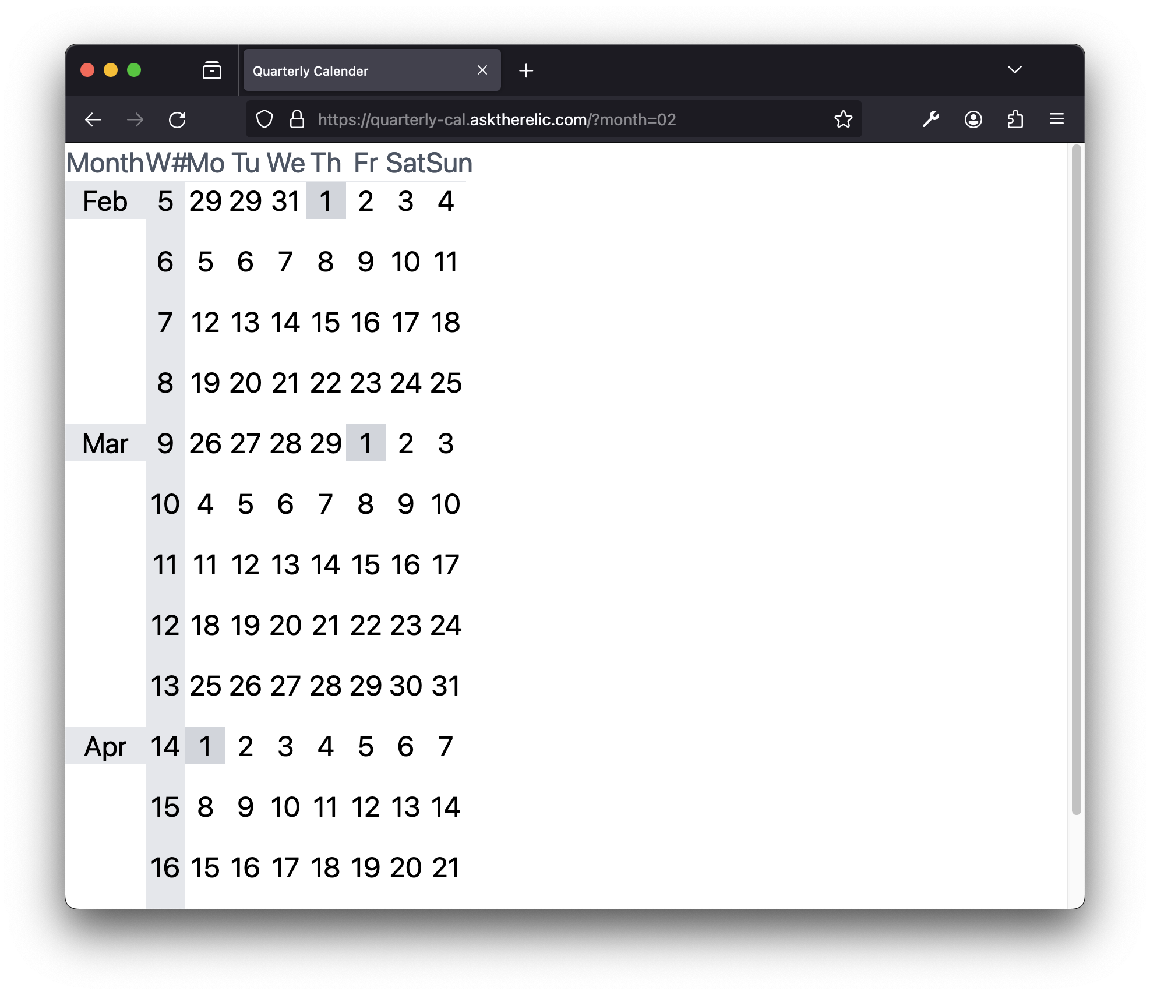The width and height of the screenshot is (1150, 995).
Task: Expand the list all tabs chevron
Action: pyautogui.click(x=1014, y=70)
